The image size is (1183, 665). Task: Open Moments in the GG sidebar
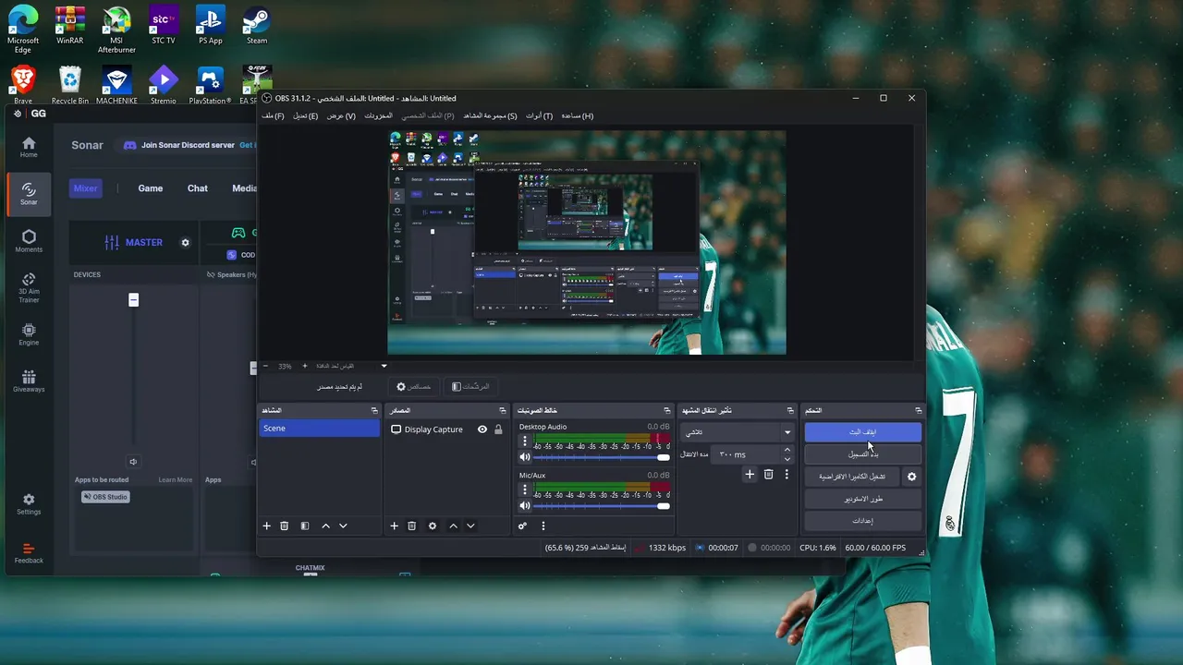click(29, 241)
